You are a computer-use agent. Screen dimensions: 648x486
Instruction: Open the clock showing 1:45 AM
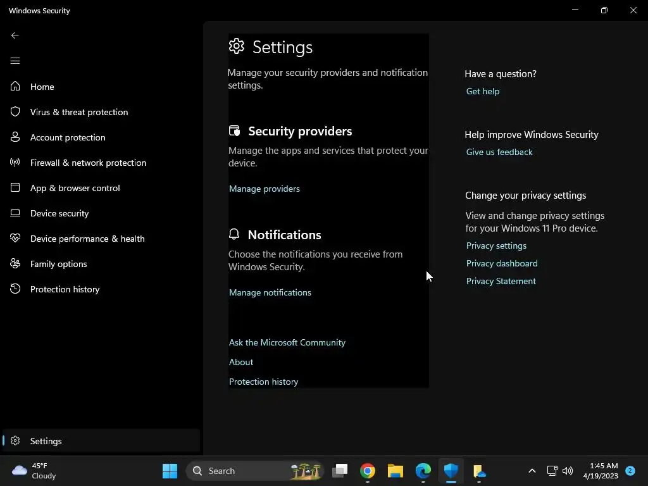pyautogui.click(x=601, y=471)
